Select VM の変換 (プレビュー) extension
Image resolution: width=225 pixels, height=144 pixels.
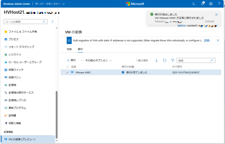click(28, 139)
